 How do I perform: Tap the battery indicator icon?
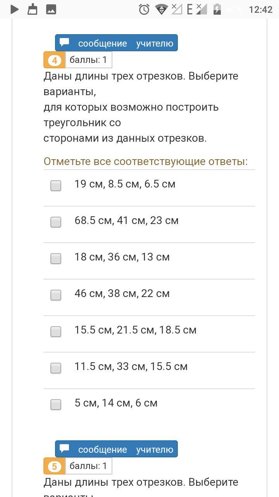pyautogui.click(x=217, y=9)
